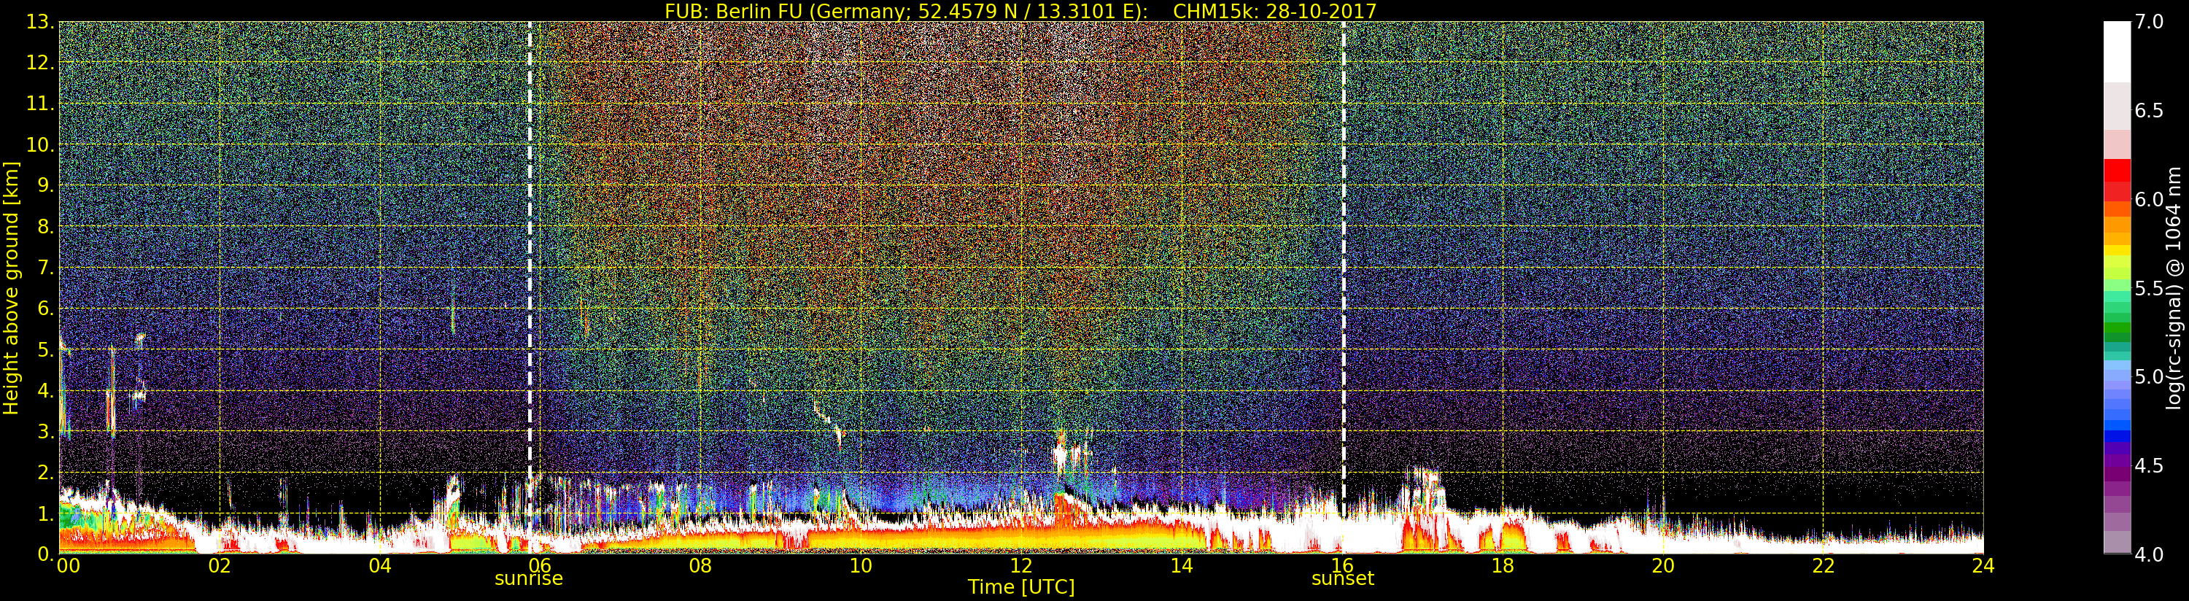Pick the white band at the colorbar top
This screenshot has height=601, width=2189.
(2117, 51)
